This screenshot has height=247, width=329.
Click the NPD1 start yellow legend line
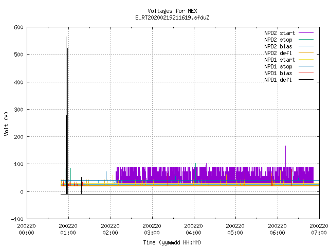coord(306,60)
